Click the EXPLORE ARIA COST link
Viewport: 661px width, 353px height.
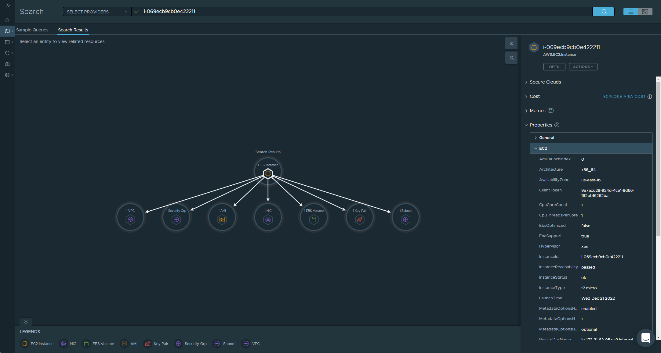pos(624,96)
